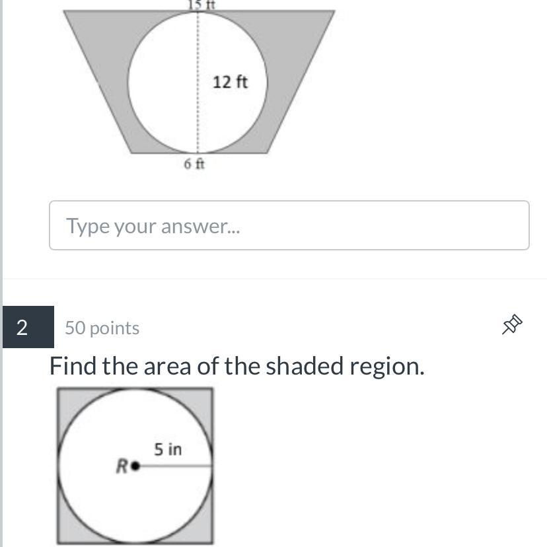Click the "Type your answer..." input field
This screenshot has width=547, height=547.
point(289,225)
